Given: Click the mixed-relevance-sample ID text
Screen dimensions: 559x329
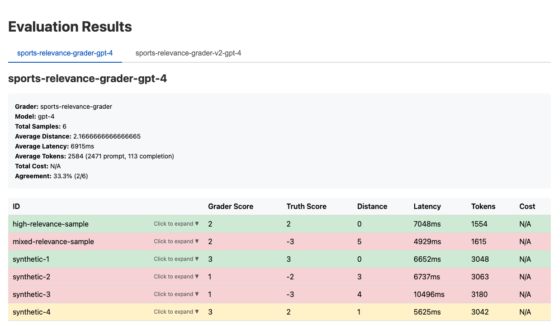Looking at the screenshot, I should pyautogui.click(x=53, y=241).
